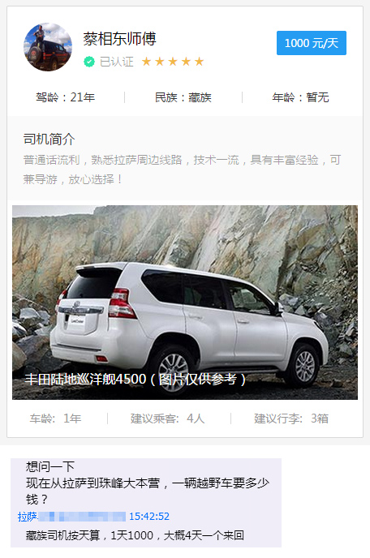Click the fifth yellow rating star
This screenshot has width=370, height=558.
click(199, 62)
